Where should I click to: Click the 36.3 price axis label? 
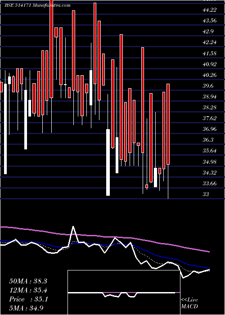click(x=208, y=140)
